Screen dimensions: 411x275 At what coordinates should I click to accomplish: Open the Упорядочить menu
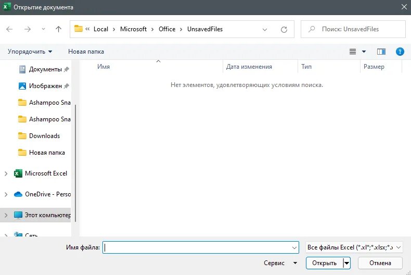coord(30,52)
